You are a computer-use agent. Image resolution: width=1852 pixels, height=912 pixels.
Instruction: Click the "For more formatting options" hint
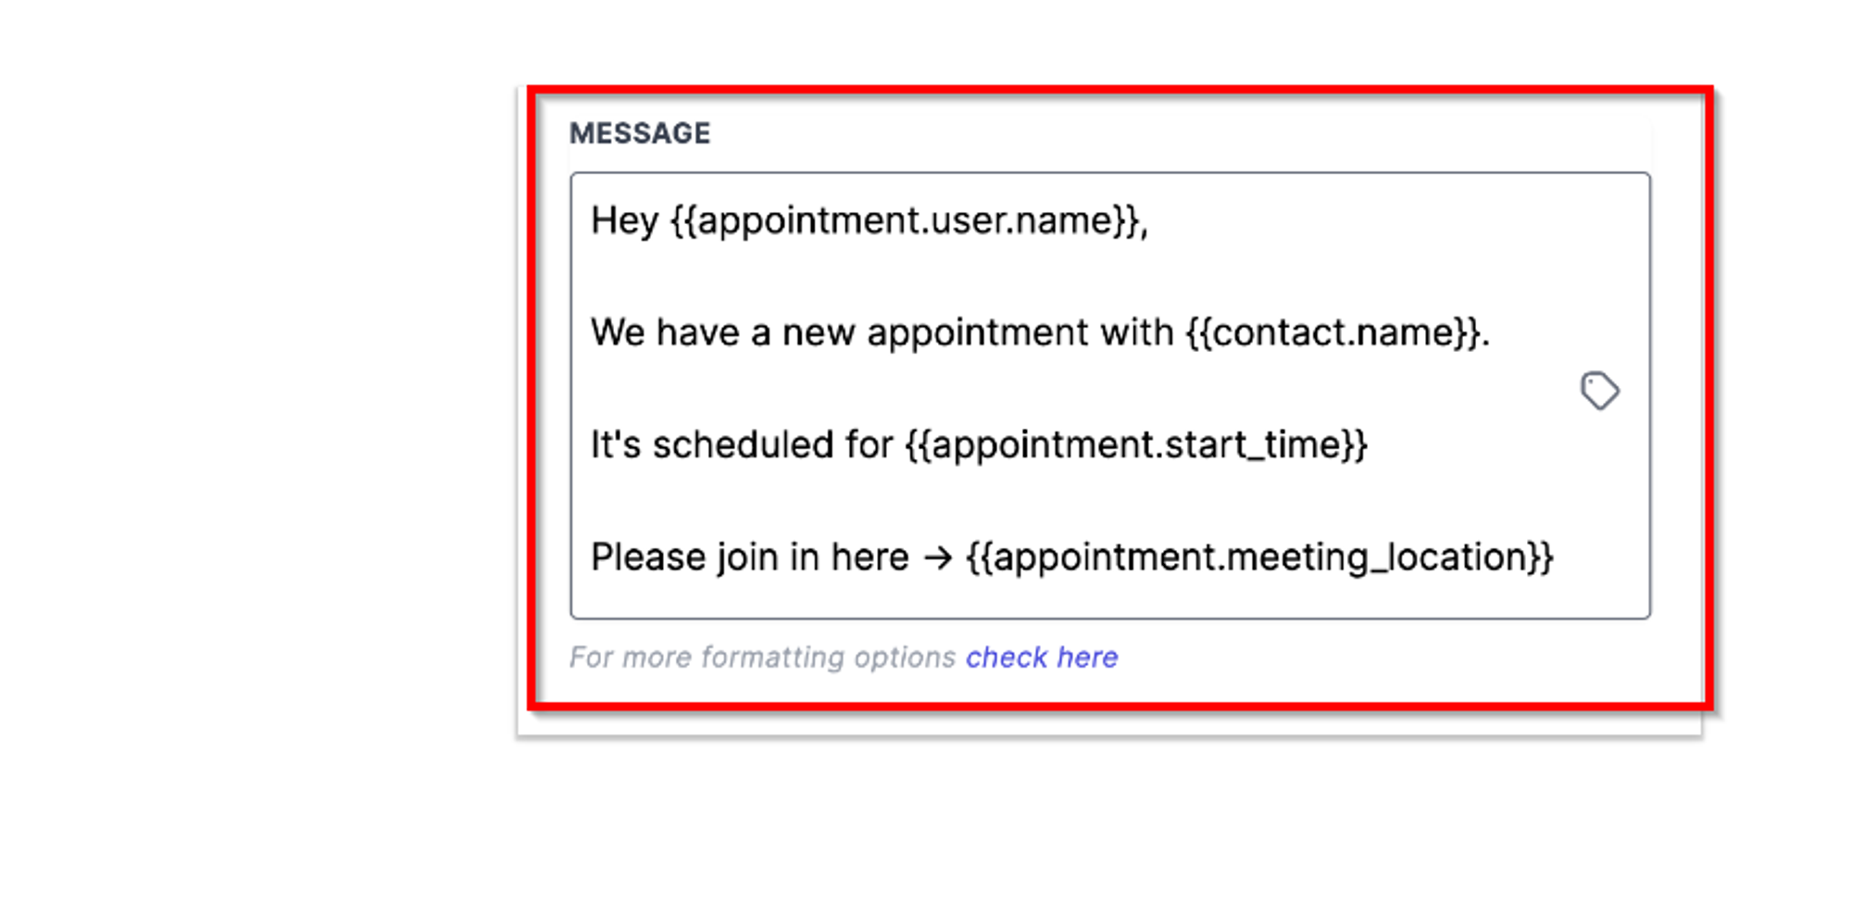(762, 657)
